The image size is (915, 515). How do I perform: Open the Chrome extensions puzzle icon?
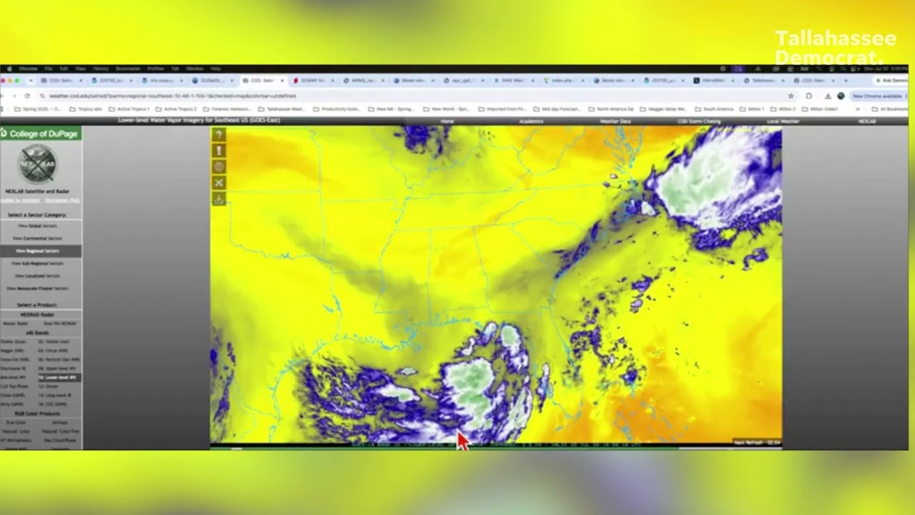coord(809,96)
